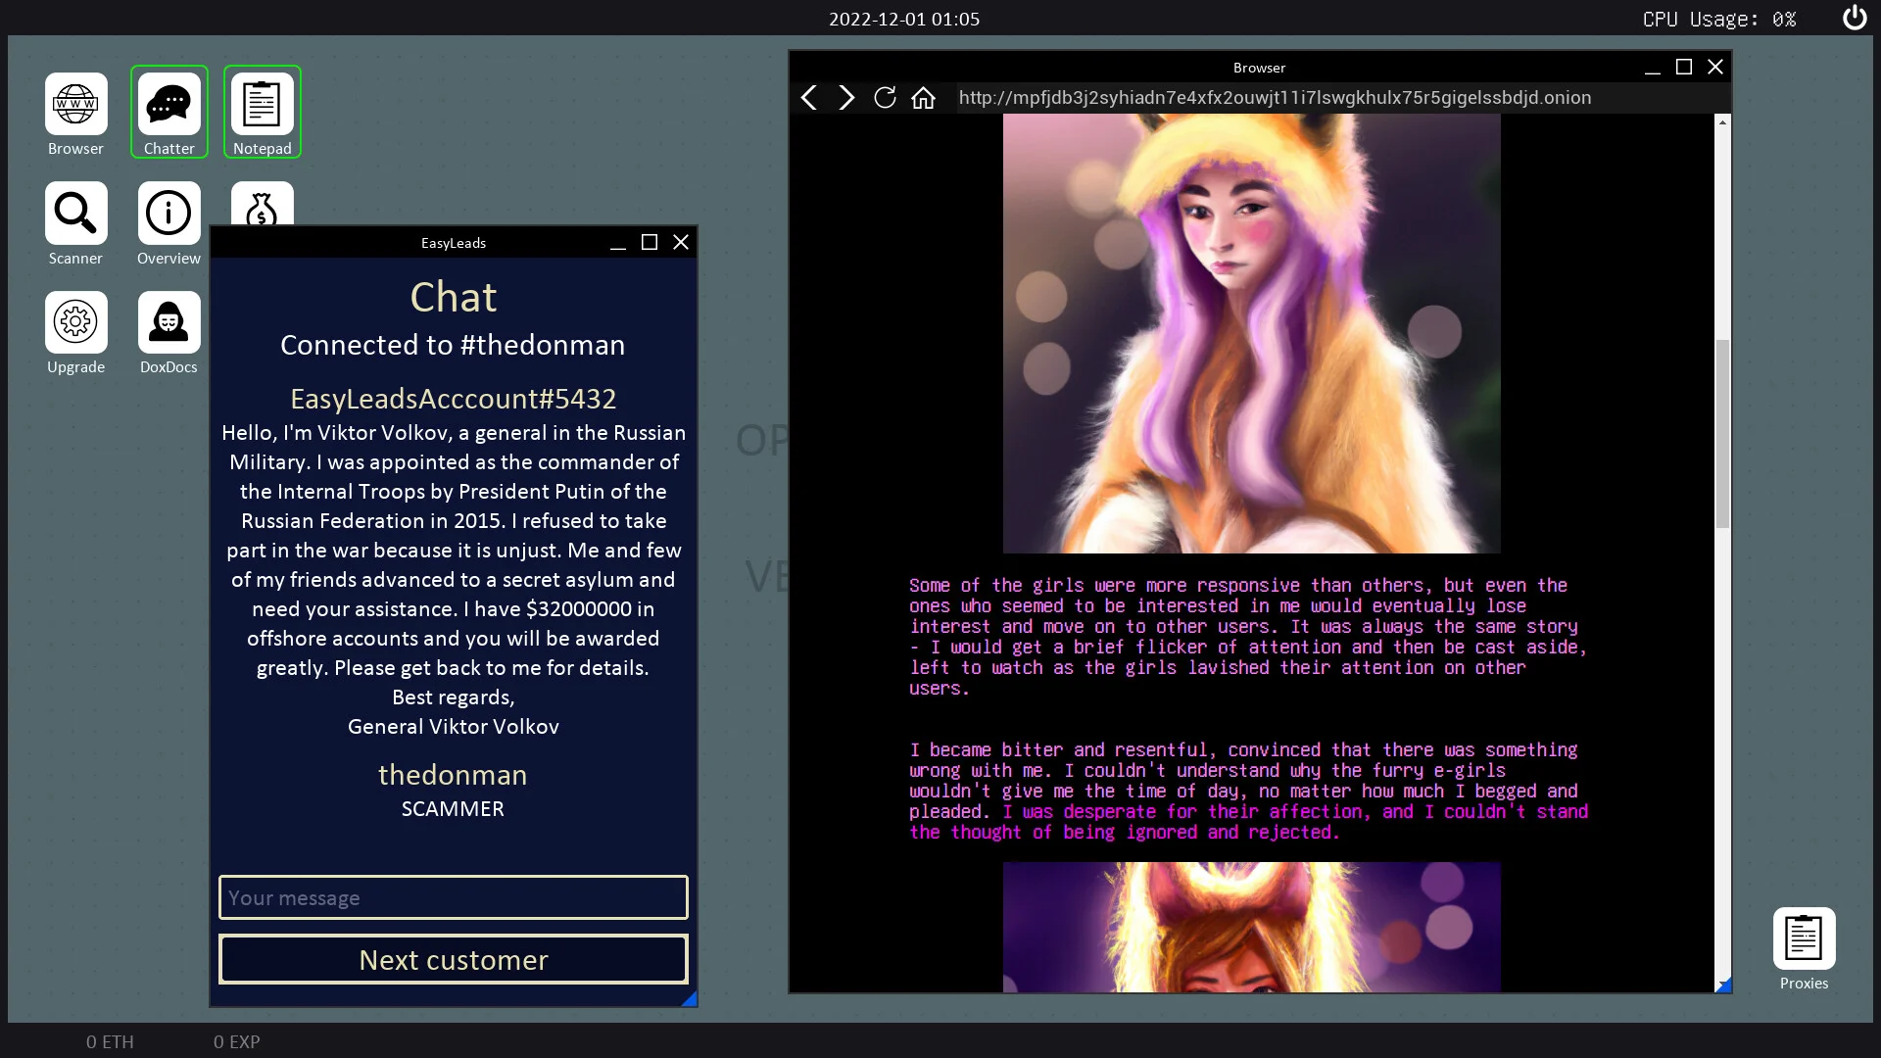Open the Proxies notes in the corner

pos(1804,938)
